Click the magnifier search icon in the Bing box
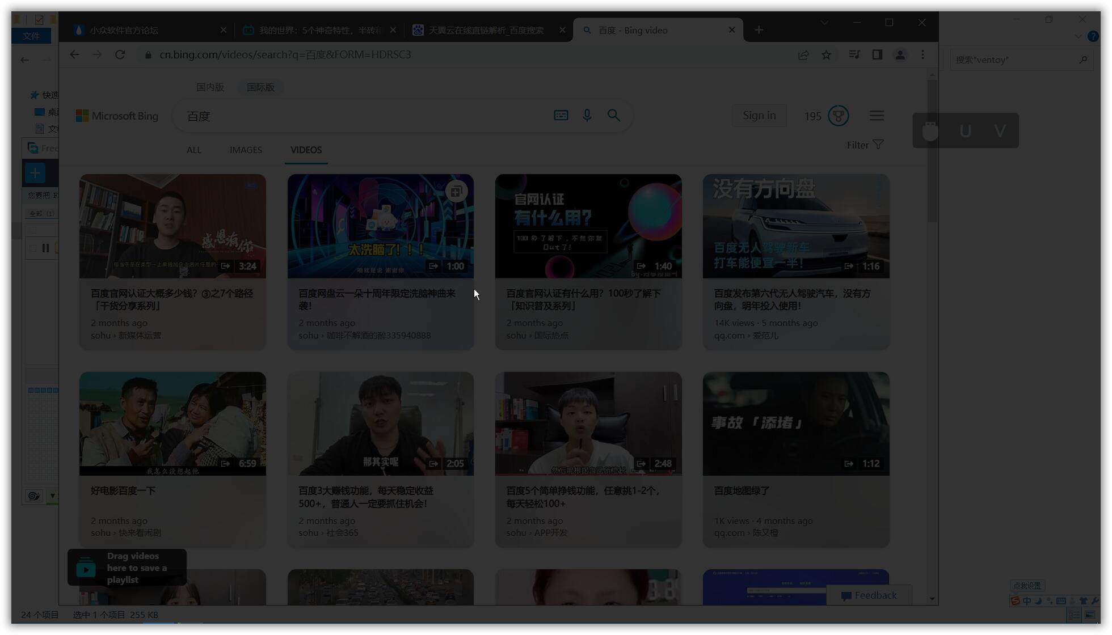Viewport: 1112px width, 635px height. (614, 116)
